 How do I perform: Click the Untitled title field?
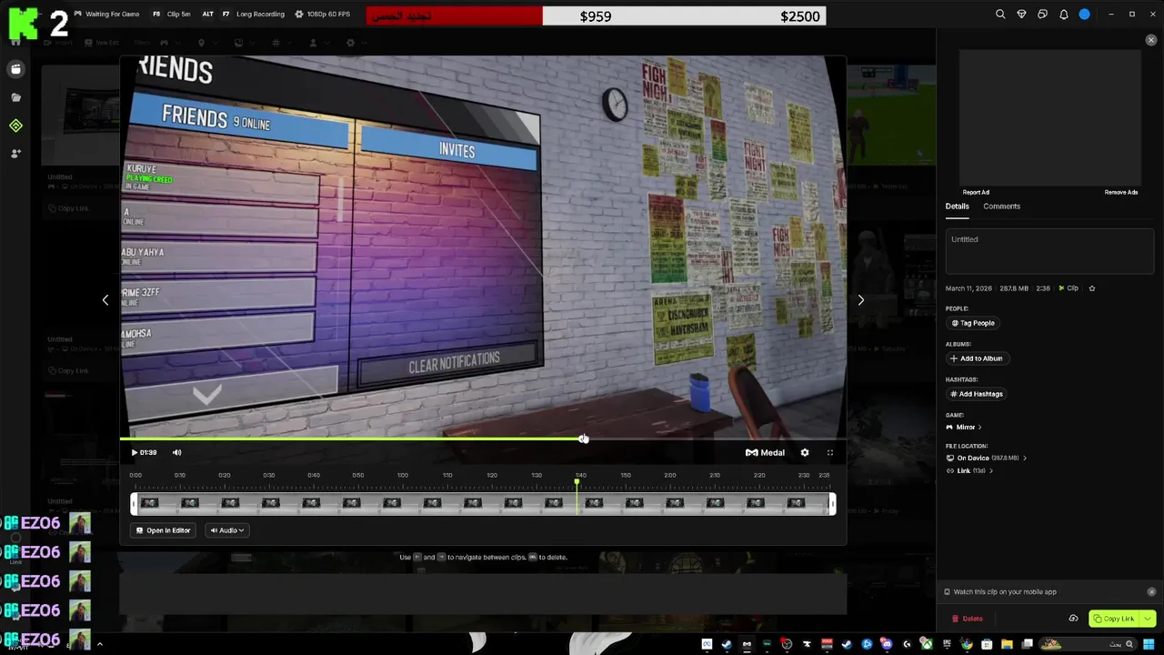point(1049,251)
